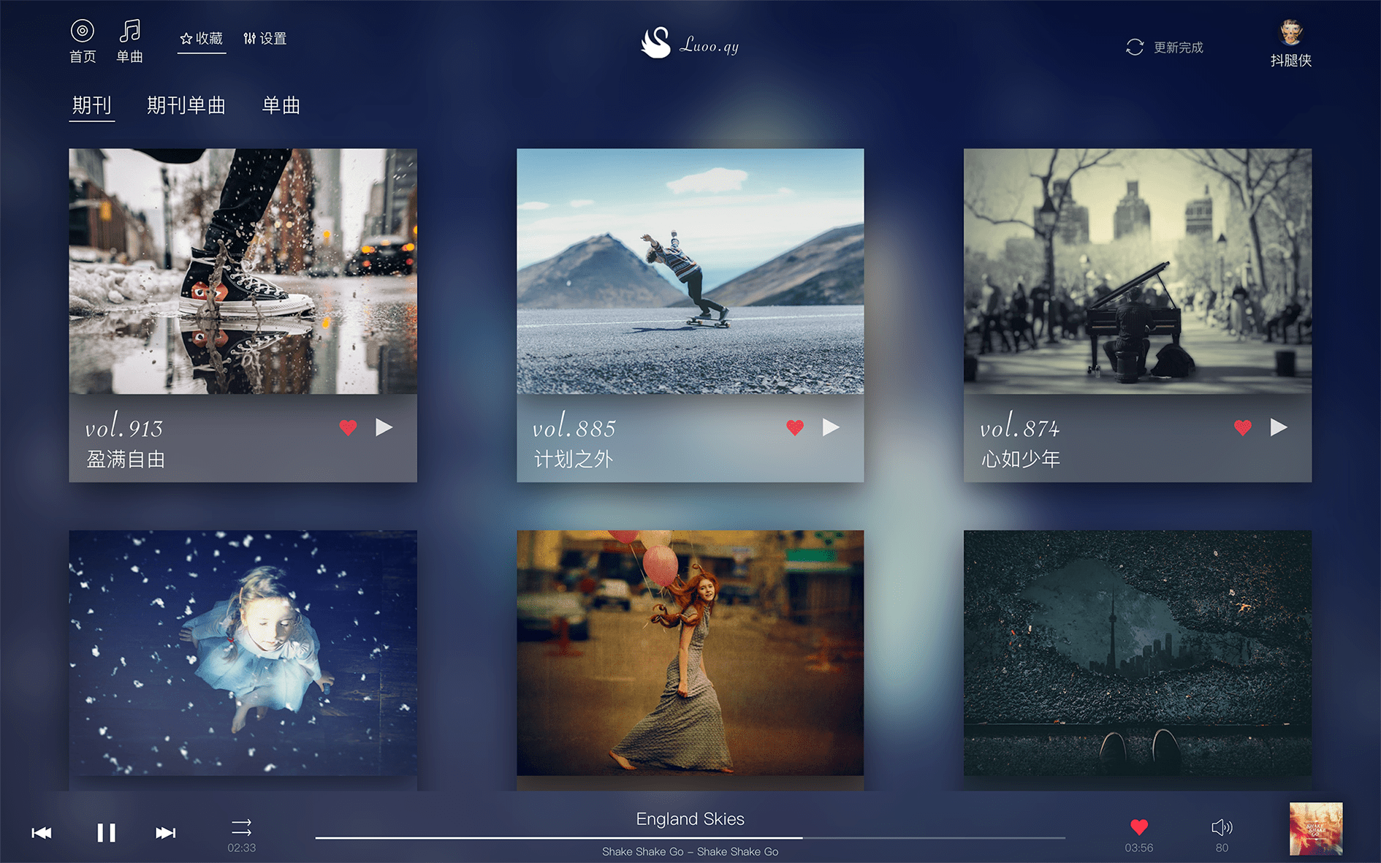Image resolution: width=1381 pixels, height=863 pixels.
Task: Open the 设置 settings menu
Action: pyautogui.click(x=265, y=38)
